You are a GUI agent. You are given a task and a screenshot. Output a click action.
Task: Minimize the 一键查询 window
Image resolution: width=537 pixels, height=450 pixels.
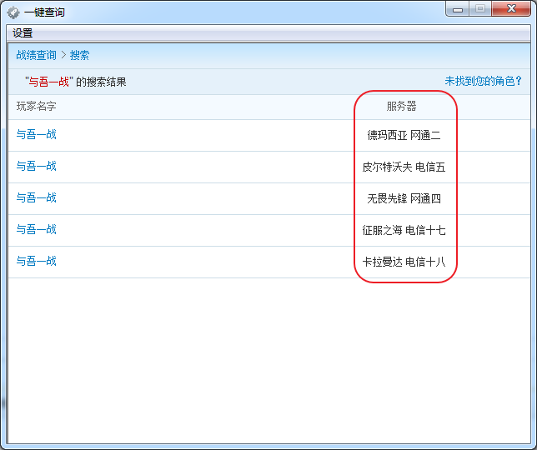click(x=458, y=9)
